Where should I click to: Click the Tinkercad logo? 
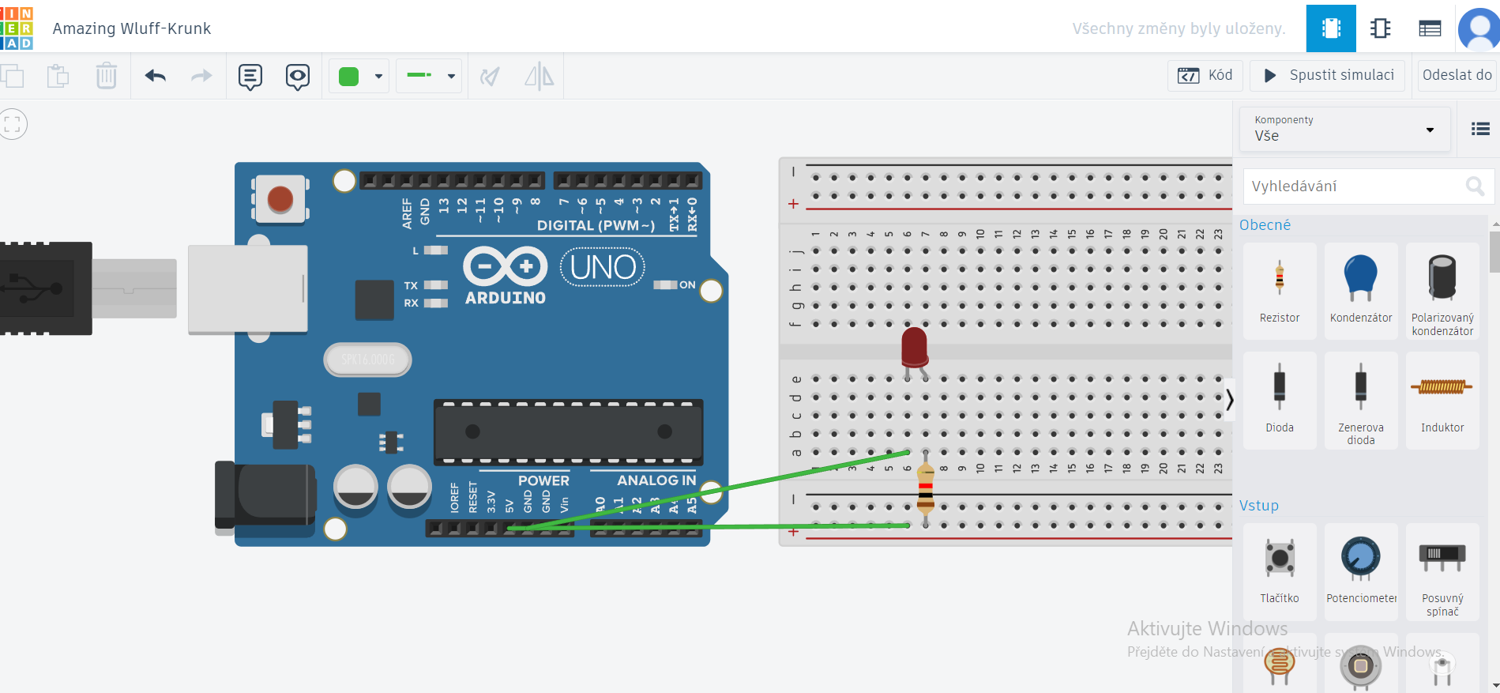pyautogui.click(x=16, y=28)
